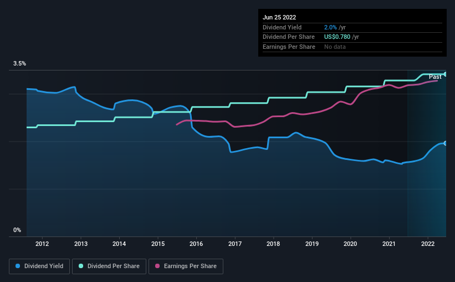
Task: Click the 2019 x-axis label
Action: 312,244
